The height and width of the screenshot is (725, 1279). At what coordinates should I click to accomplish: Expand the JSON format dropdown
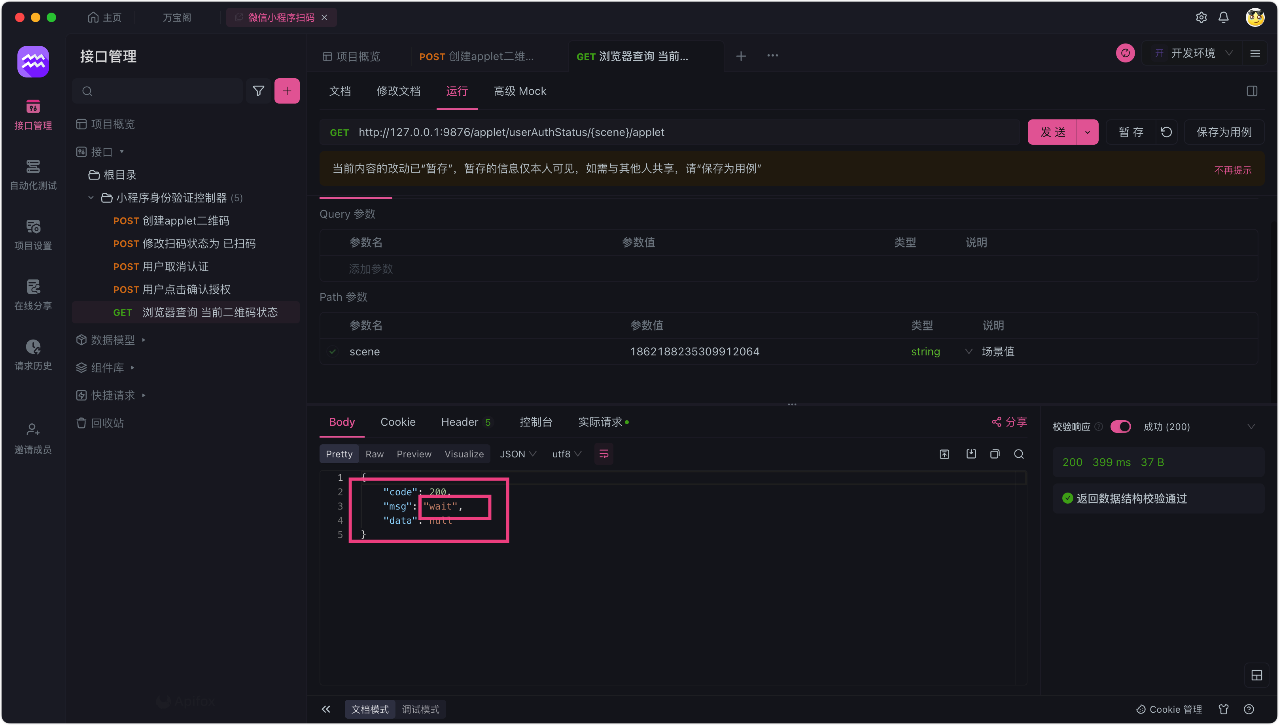click(x=517, y=454)
